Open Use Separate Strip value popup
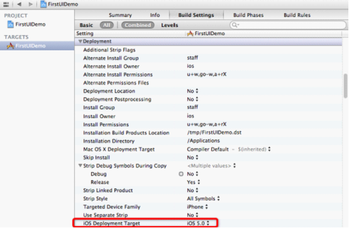Screen dimensions: 349x228 point(192,215)
